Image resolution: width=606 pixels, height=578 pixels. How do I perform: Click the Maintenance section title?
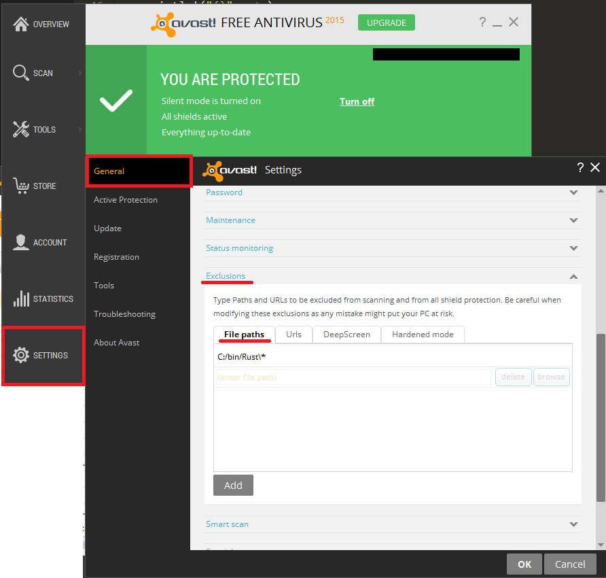(x=230, y=220)
